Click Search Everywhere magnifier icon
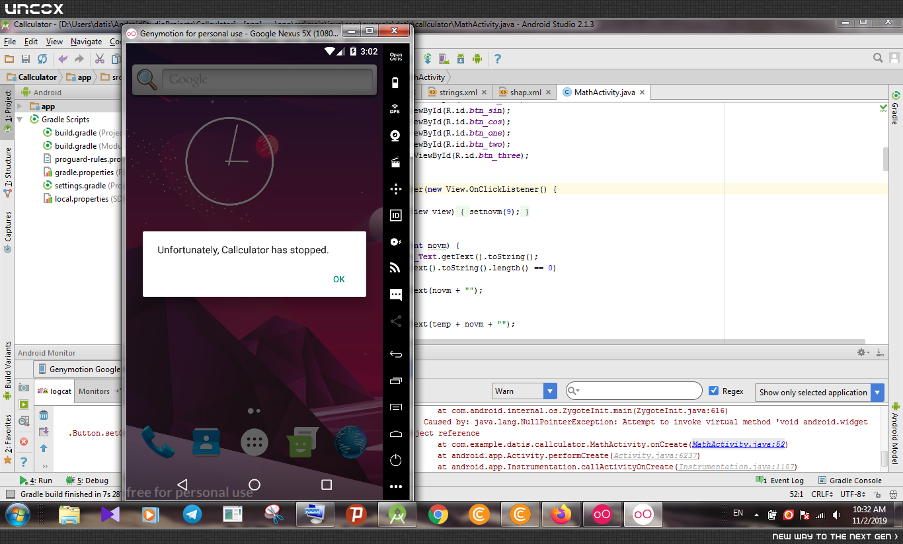 878,58
